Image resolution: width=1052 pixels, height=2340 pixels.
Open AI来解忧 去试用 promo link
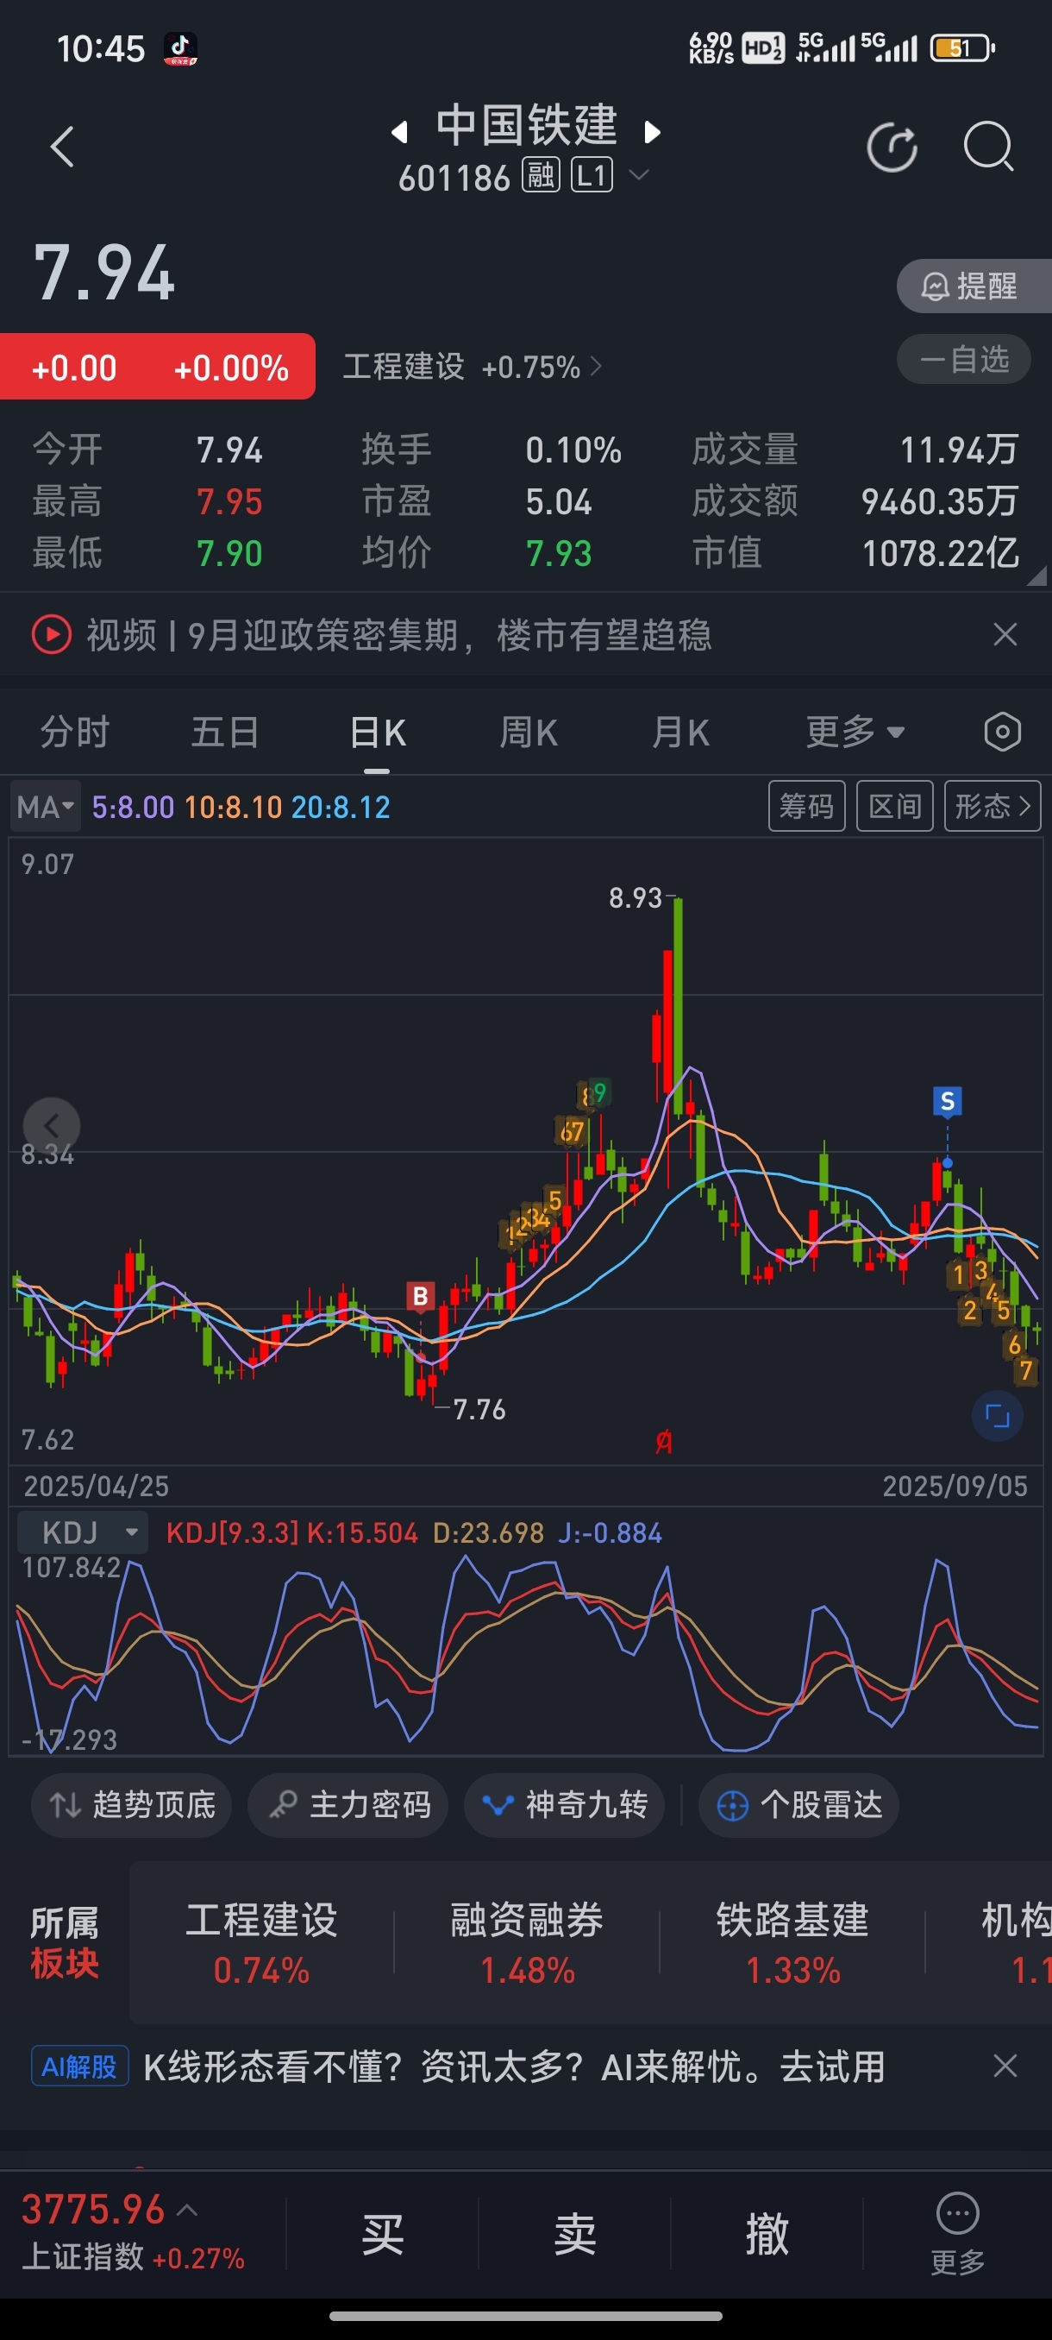coord(515,2066)
